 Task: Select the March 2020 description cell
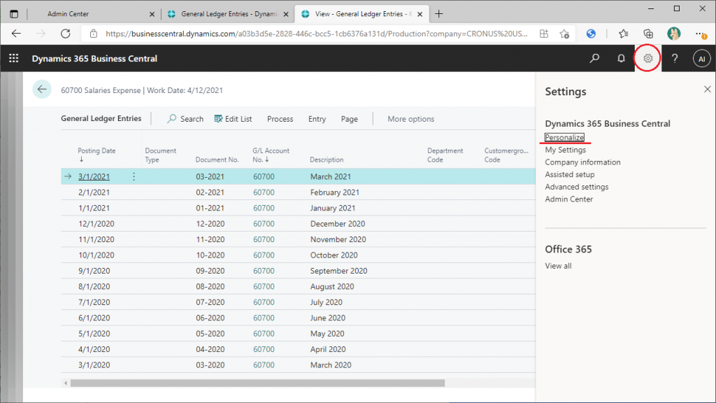click(331, 365)
